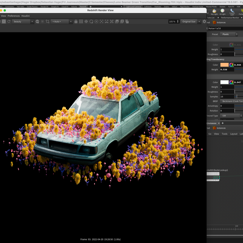The width and height of the screenshot is (243, 243).
Task: Add new network pane tab with plus
Action: 223,123
